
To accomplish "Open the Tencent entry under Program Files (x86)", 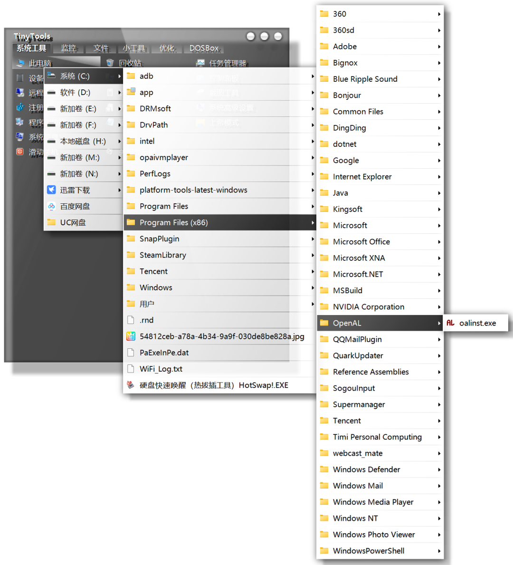I will 380,421.
